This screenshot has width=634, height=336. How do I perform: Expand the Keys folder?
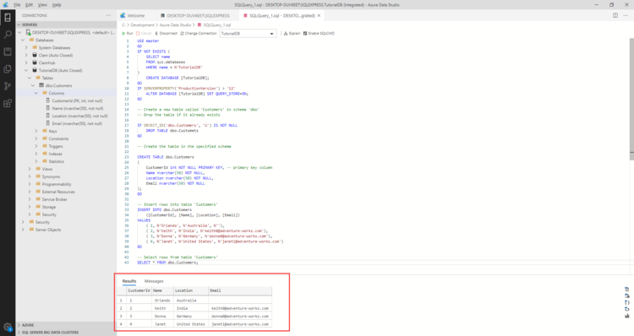(x=36, y=131)
